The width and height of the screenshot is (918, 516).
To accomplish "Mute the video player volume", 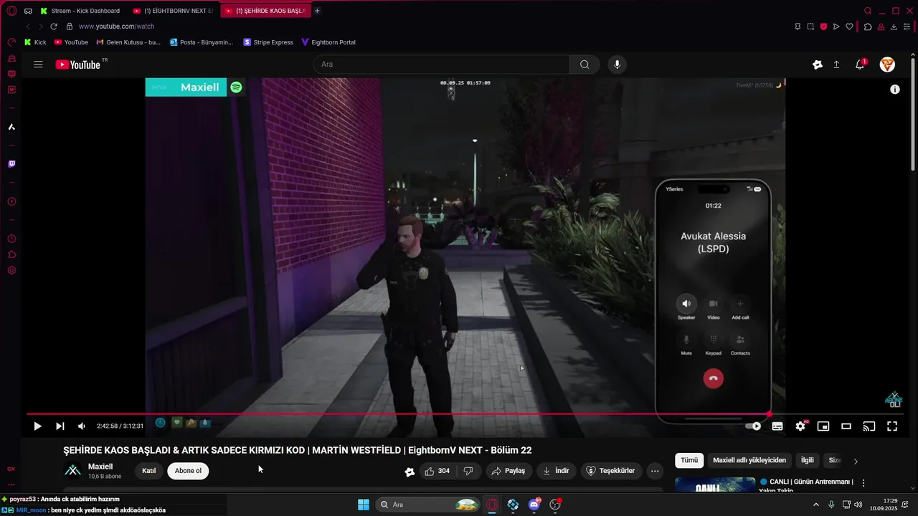I will 82,426.
